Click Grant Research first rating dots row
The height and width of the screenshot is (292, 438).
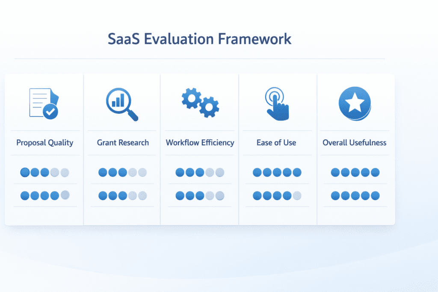(x=122, y=172)
